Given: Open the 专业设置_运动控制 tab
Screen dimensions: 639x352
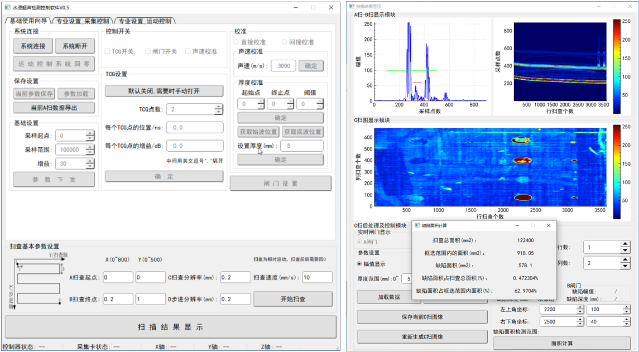Looking at the screenshot, I should click(145, 21).
